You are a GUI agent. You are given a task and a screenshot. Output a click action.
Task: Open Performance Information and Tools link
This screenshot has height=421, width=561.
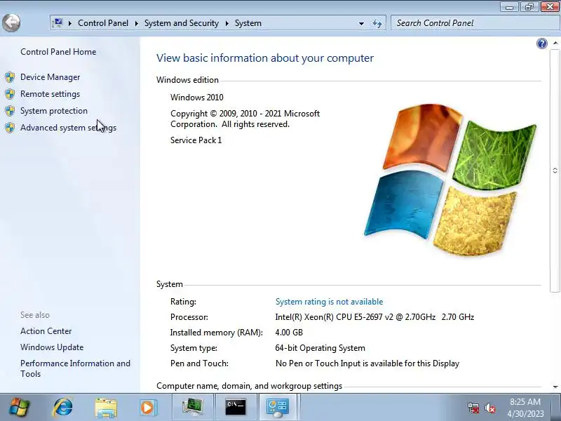coord(76,368)
